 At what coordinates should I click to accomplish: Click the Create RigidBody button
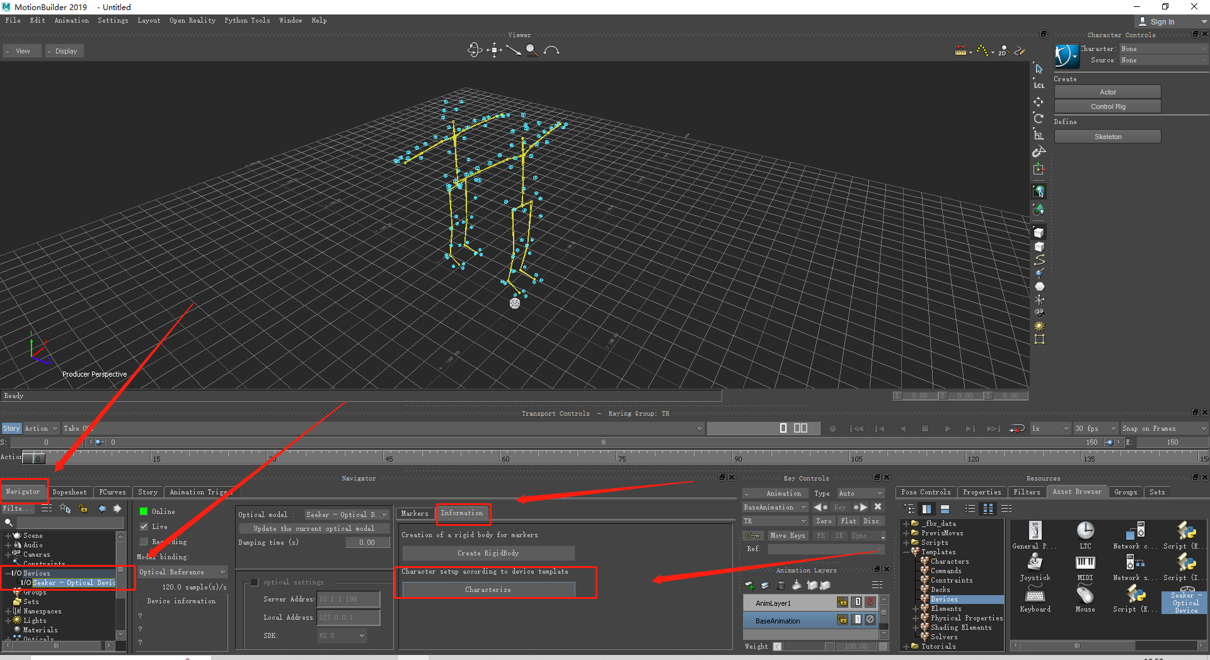(488, 553)
